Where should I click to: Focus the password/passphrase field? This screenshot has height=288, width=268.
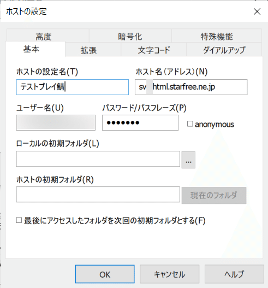[140, 123]
